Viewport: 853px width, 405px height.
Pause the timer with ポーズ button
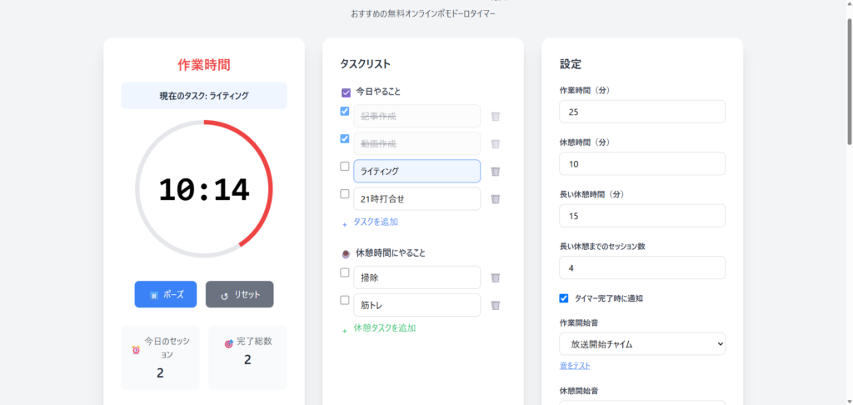coord(166,294)
